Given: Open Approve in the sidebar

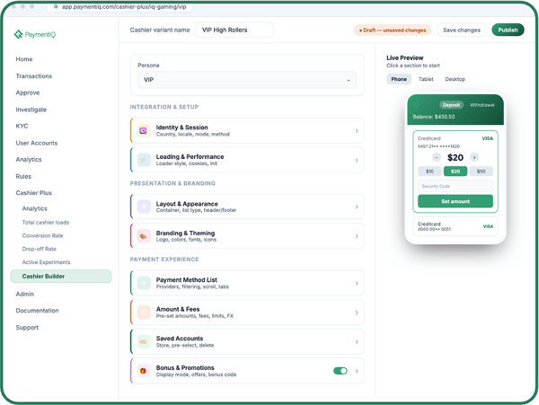Looking at the screenshot, I should pyautogui.click(x=28, y=92).
